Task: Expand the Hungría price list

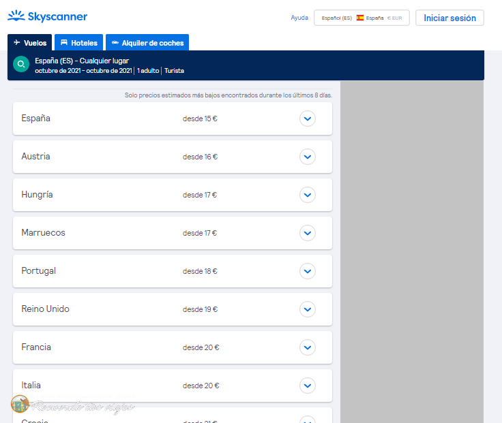Action: [x=308, y=195]
